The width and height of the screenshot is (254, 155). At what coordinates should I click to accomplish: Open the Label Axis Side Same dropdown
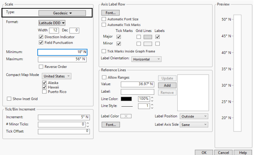194,125
